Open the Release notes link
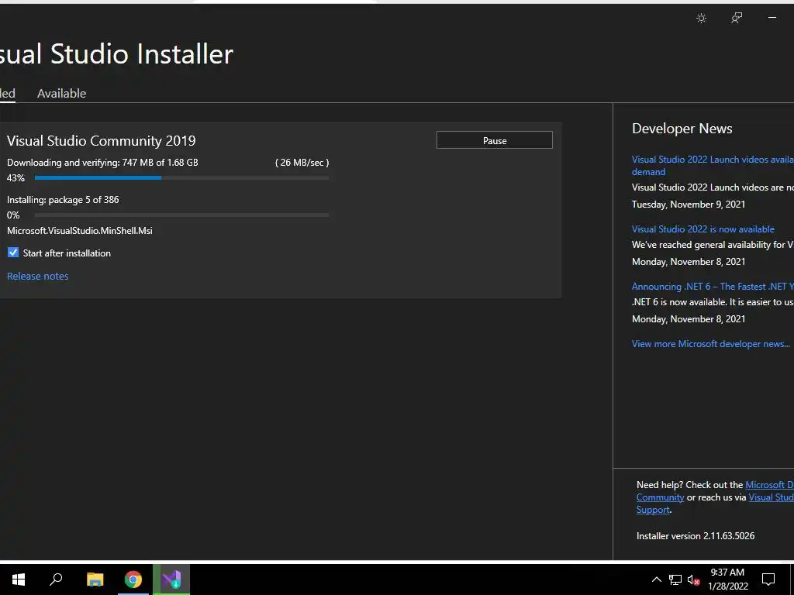 tap(37, 277)
